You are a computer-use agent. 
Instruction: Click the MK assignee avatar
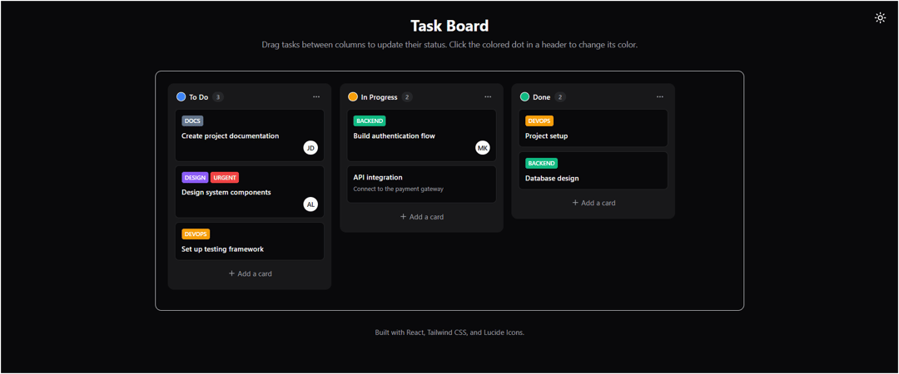(483, 148)
